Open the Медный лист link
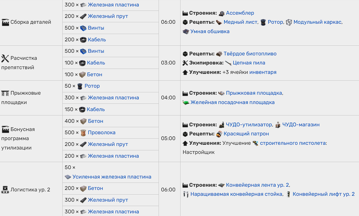Viewport: 359px width, 216px height. point(241,22)
